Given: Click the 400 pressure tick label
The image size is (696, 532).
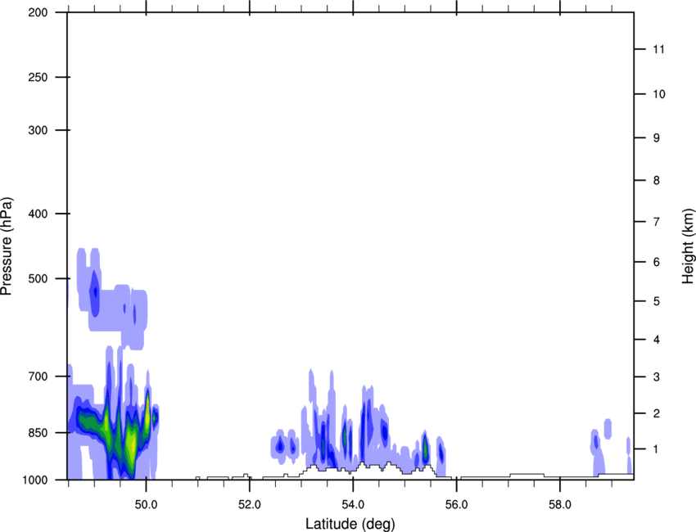Looking at the screenshot, I should click(38, 214).
